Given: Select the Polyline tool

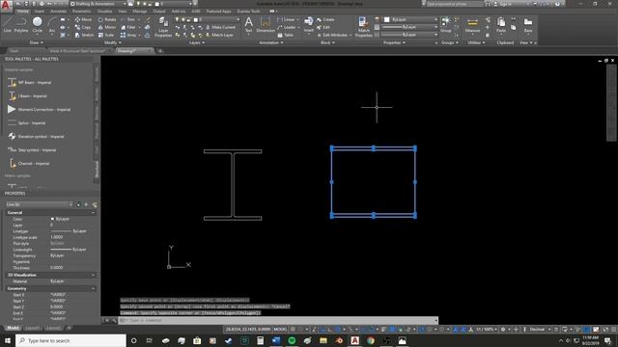Looking at the screenshot, I should point(21,24).
